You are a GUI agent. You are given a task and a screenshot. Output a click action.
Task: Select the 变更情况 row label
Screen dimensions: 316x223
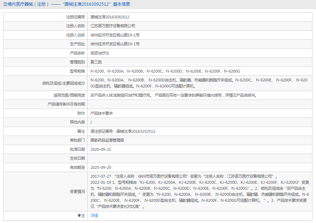[x=77, y=191]
